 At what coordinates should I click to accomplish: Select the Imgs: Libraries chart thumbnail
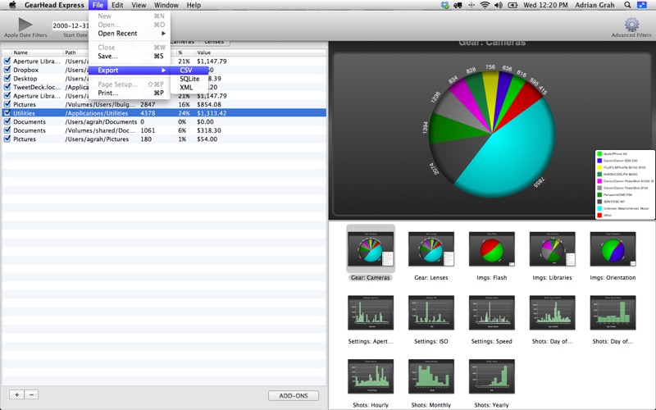point(552,248)
